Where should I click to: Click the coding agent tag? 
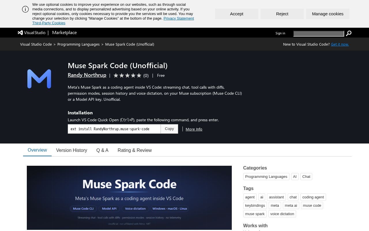313,197
